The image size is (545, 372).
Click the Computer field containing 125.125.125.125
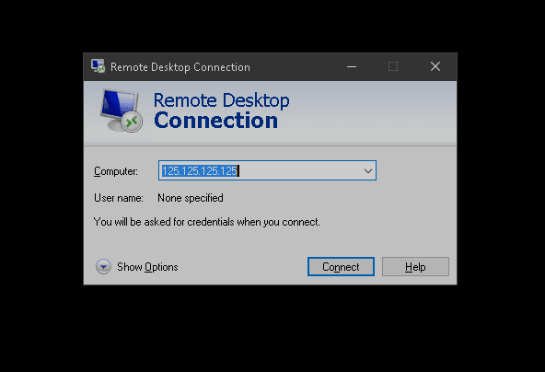pyautogui.click(x=267, y=170)
